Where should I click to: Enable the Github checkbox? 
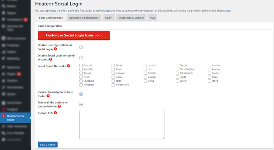click(145, 81)
